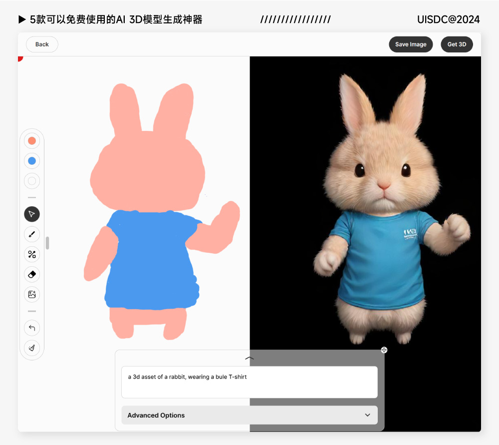499x445 pixels.
Task: Select the brush drawing tool
Action: 31,234
